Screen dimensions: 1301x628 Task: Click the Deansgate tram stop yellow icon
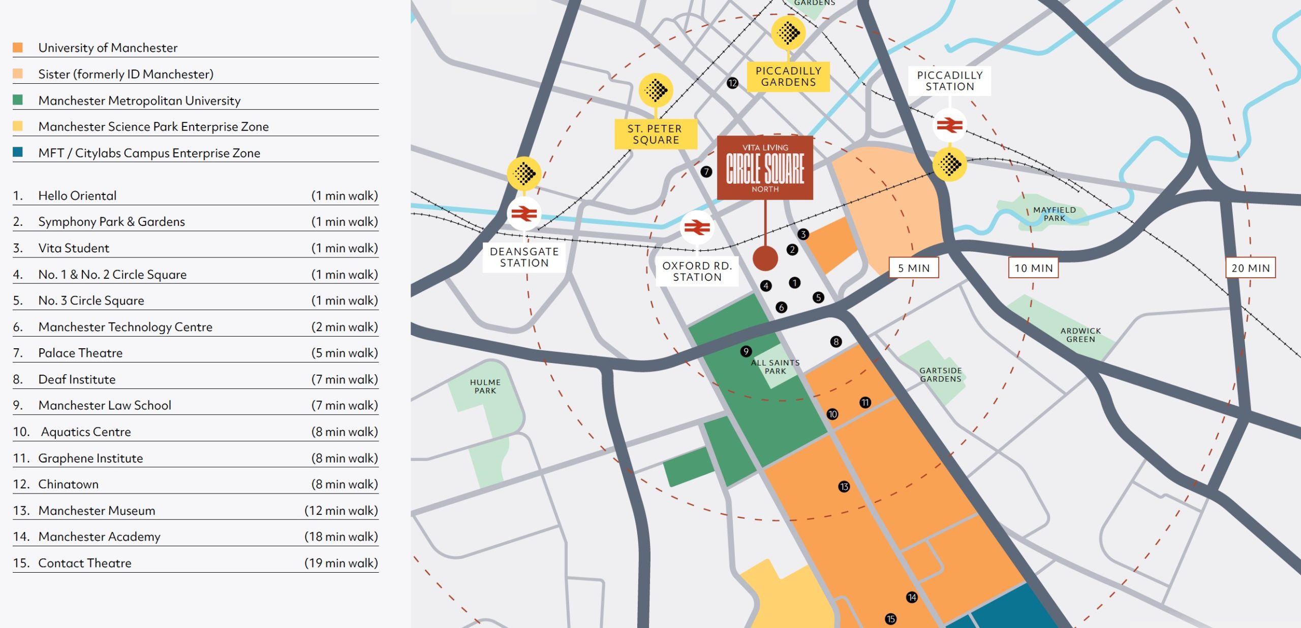coord(524,174)
